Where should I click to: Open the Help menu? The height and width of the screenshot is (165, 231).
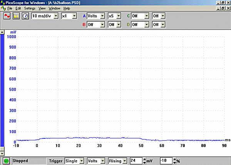[x=67, y=8]
